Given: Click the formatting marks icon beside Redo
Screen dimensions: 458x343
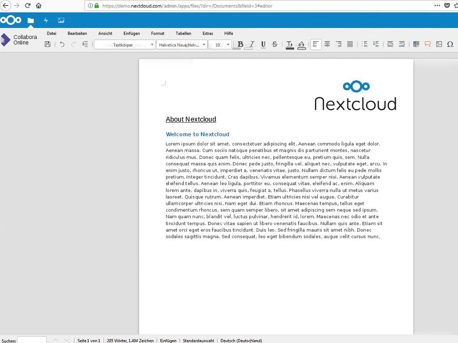Looking at the screenshot, I should [85, 45].
